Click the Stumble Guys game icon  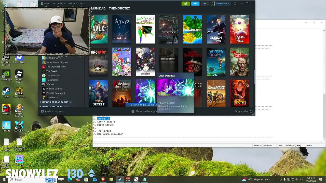(x=44, y=58)
